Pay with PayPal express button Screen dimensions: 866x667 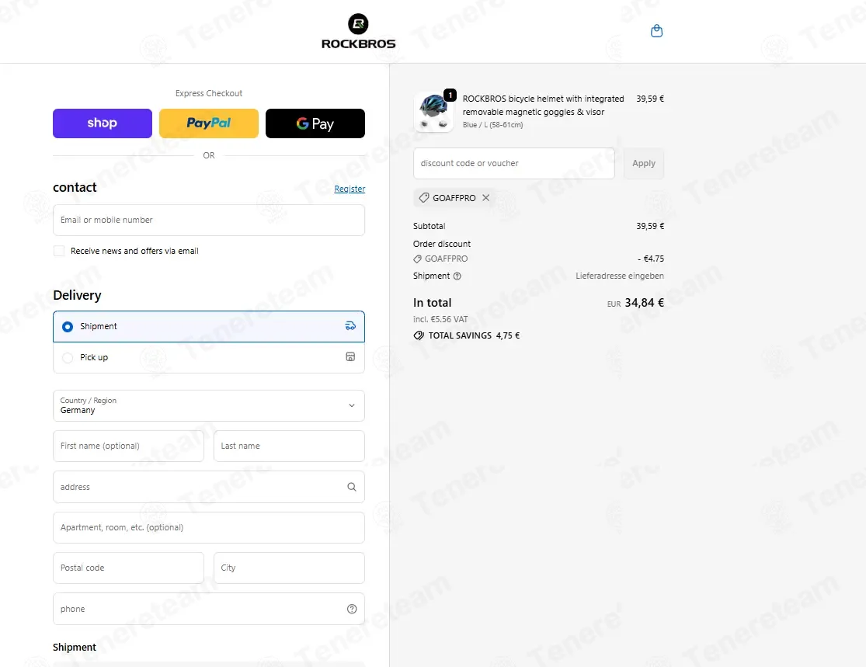click(x=209, y=123)
